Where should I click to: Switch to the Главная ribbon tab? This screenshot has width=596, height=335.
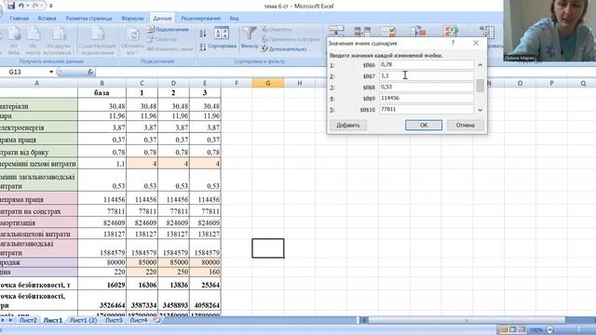pyautogui.click(x=19, y=19)
